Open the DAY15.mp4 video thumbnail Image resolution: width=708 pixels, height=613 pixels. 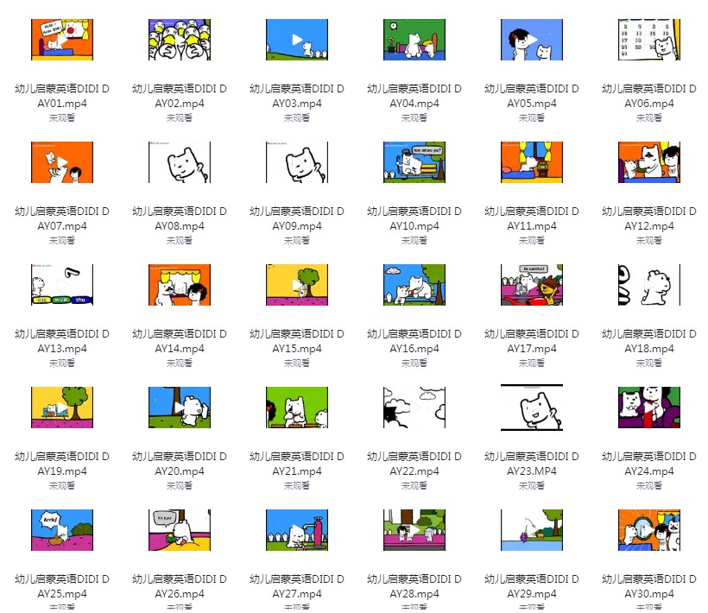(x=297, y=285)
